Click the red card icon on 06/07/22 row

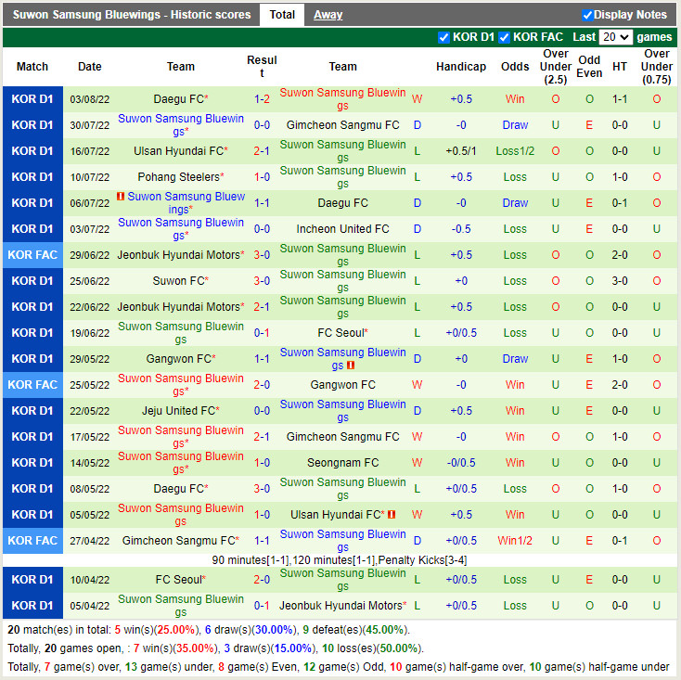pos(121,197)
